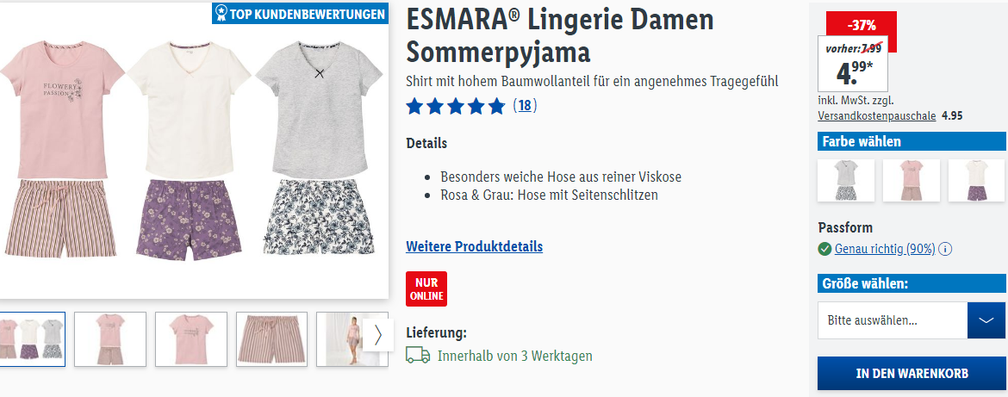Add item with In den Warenkorb

[912, 374]
